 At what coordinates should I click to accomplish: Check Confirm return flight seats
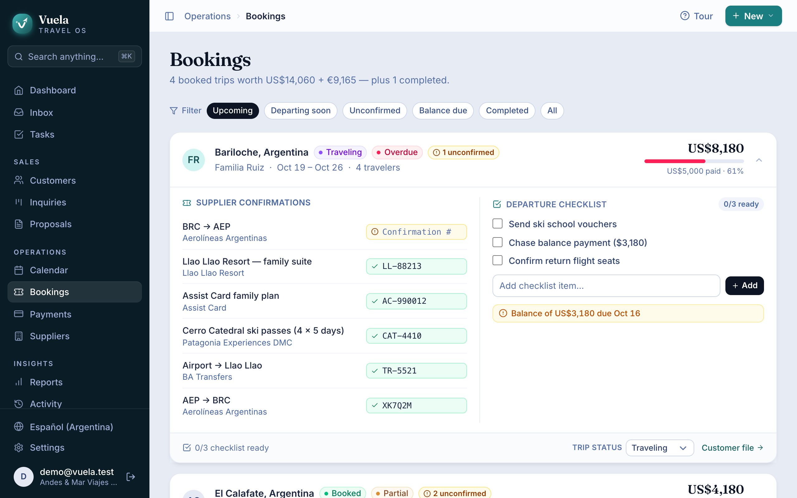coord(497,260)
